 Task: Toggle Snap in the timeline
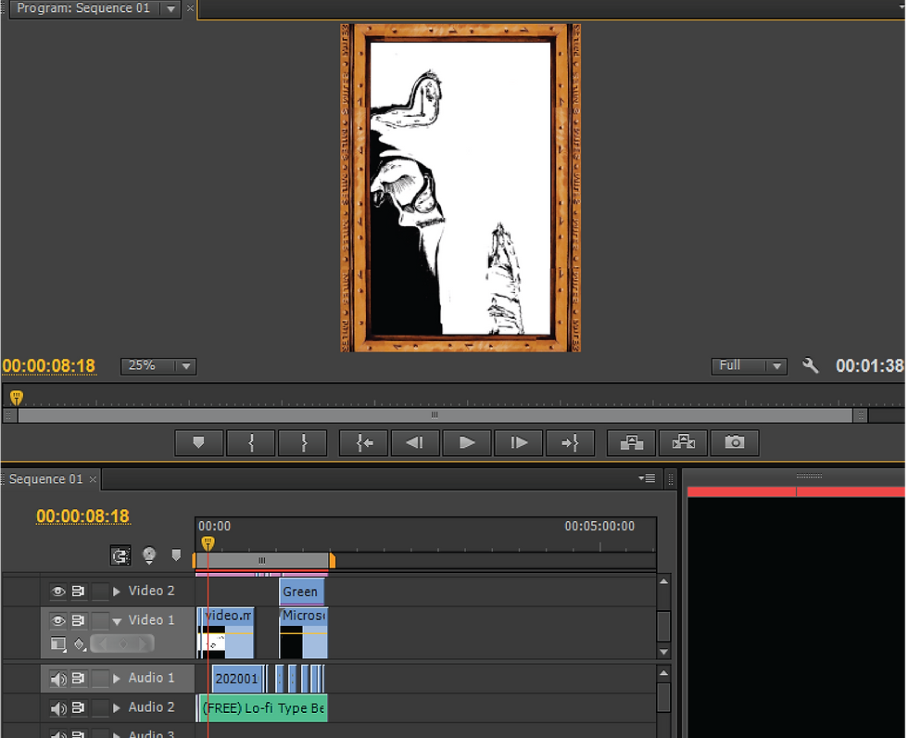pyautogui.click(x=120, y=556)
